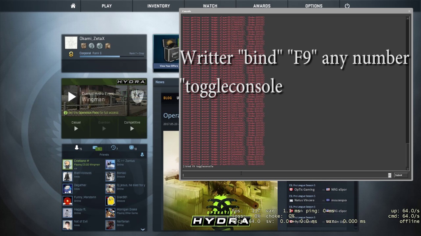Select the Guardian mode play arrow

click(x=104, y=128)
